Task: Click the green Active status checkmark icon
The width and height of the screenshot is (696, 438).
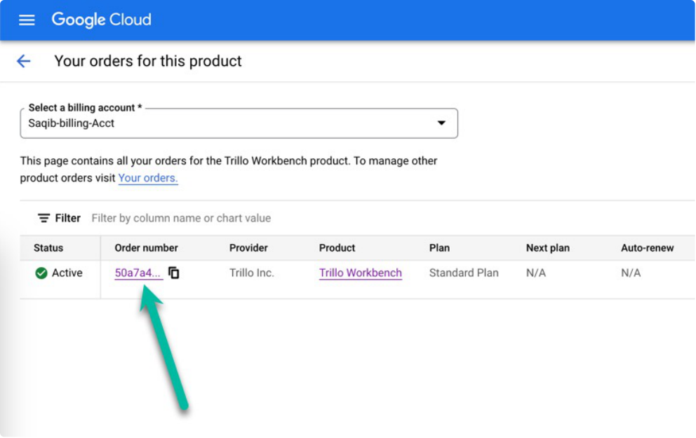Action: pyautogui.click(x=41, y=273)
